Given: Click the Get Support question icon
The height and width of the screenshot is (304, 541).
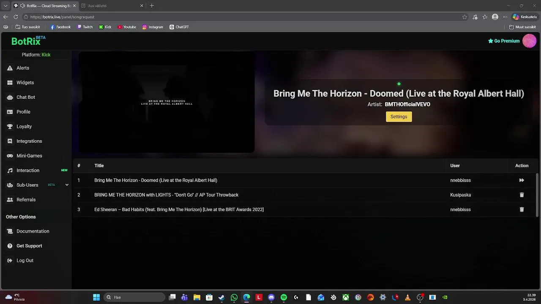Looking at the screenshot, I should 10,246.
